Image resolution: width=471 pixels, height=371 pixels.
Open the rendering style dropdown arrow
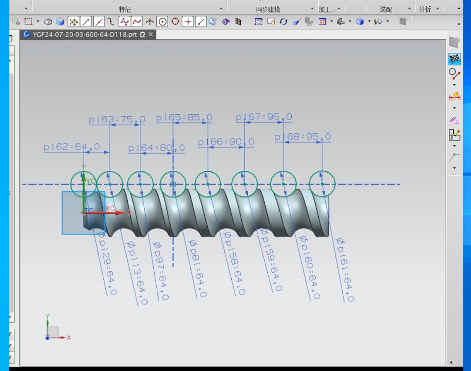point(369,22)
